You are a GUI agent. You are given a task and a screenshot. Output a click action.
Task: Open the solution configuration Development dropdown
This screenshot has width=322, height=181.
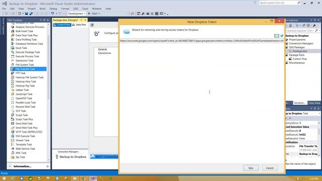[x=77, y=14]
